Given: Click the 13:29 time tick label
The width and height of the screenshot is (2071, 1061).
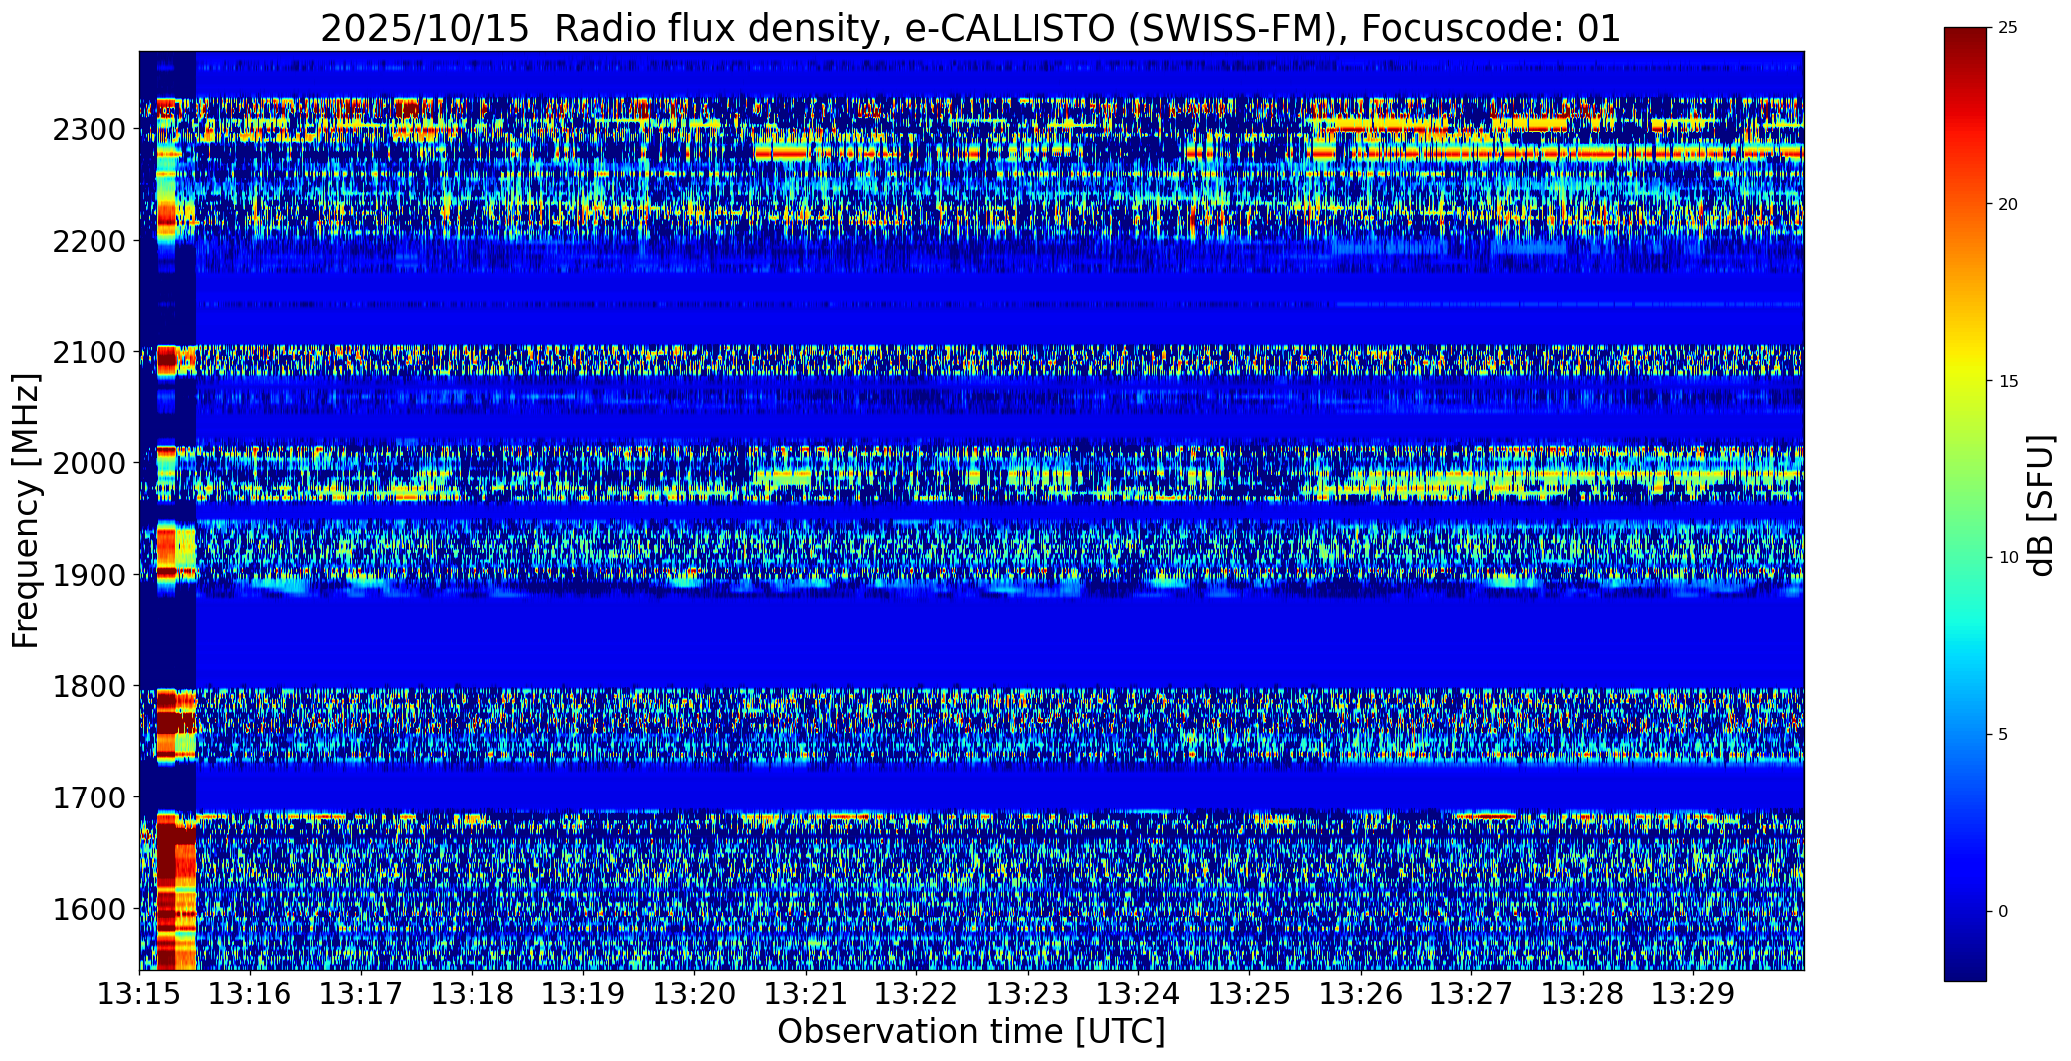Looking at the screenshot, I should tap(1694, 994).
